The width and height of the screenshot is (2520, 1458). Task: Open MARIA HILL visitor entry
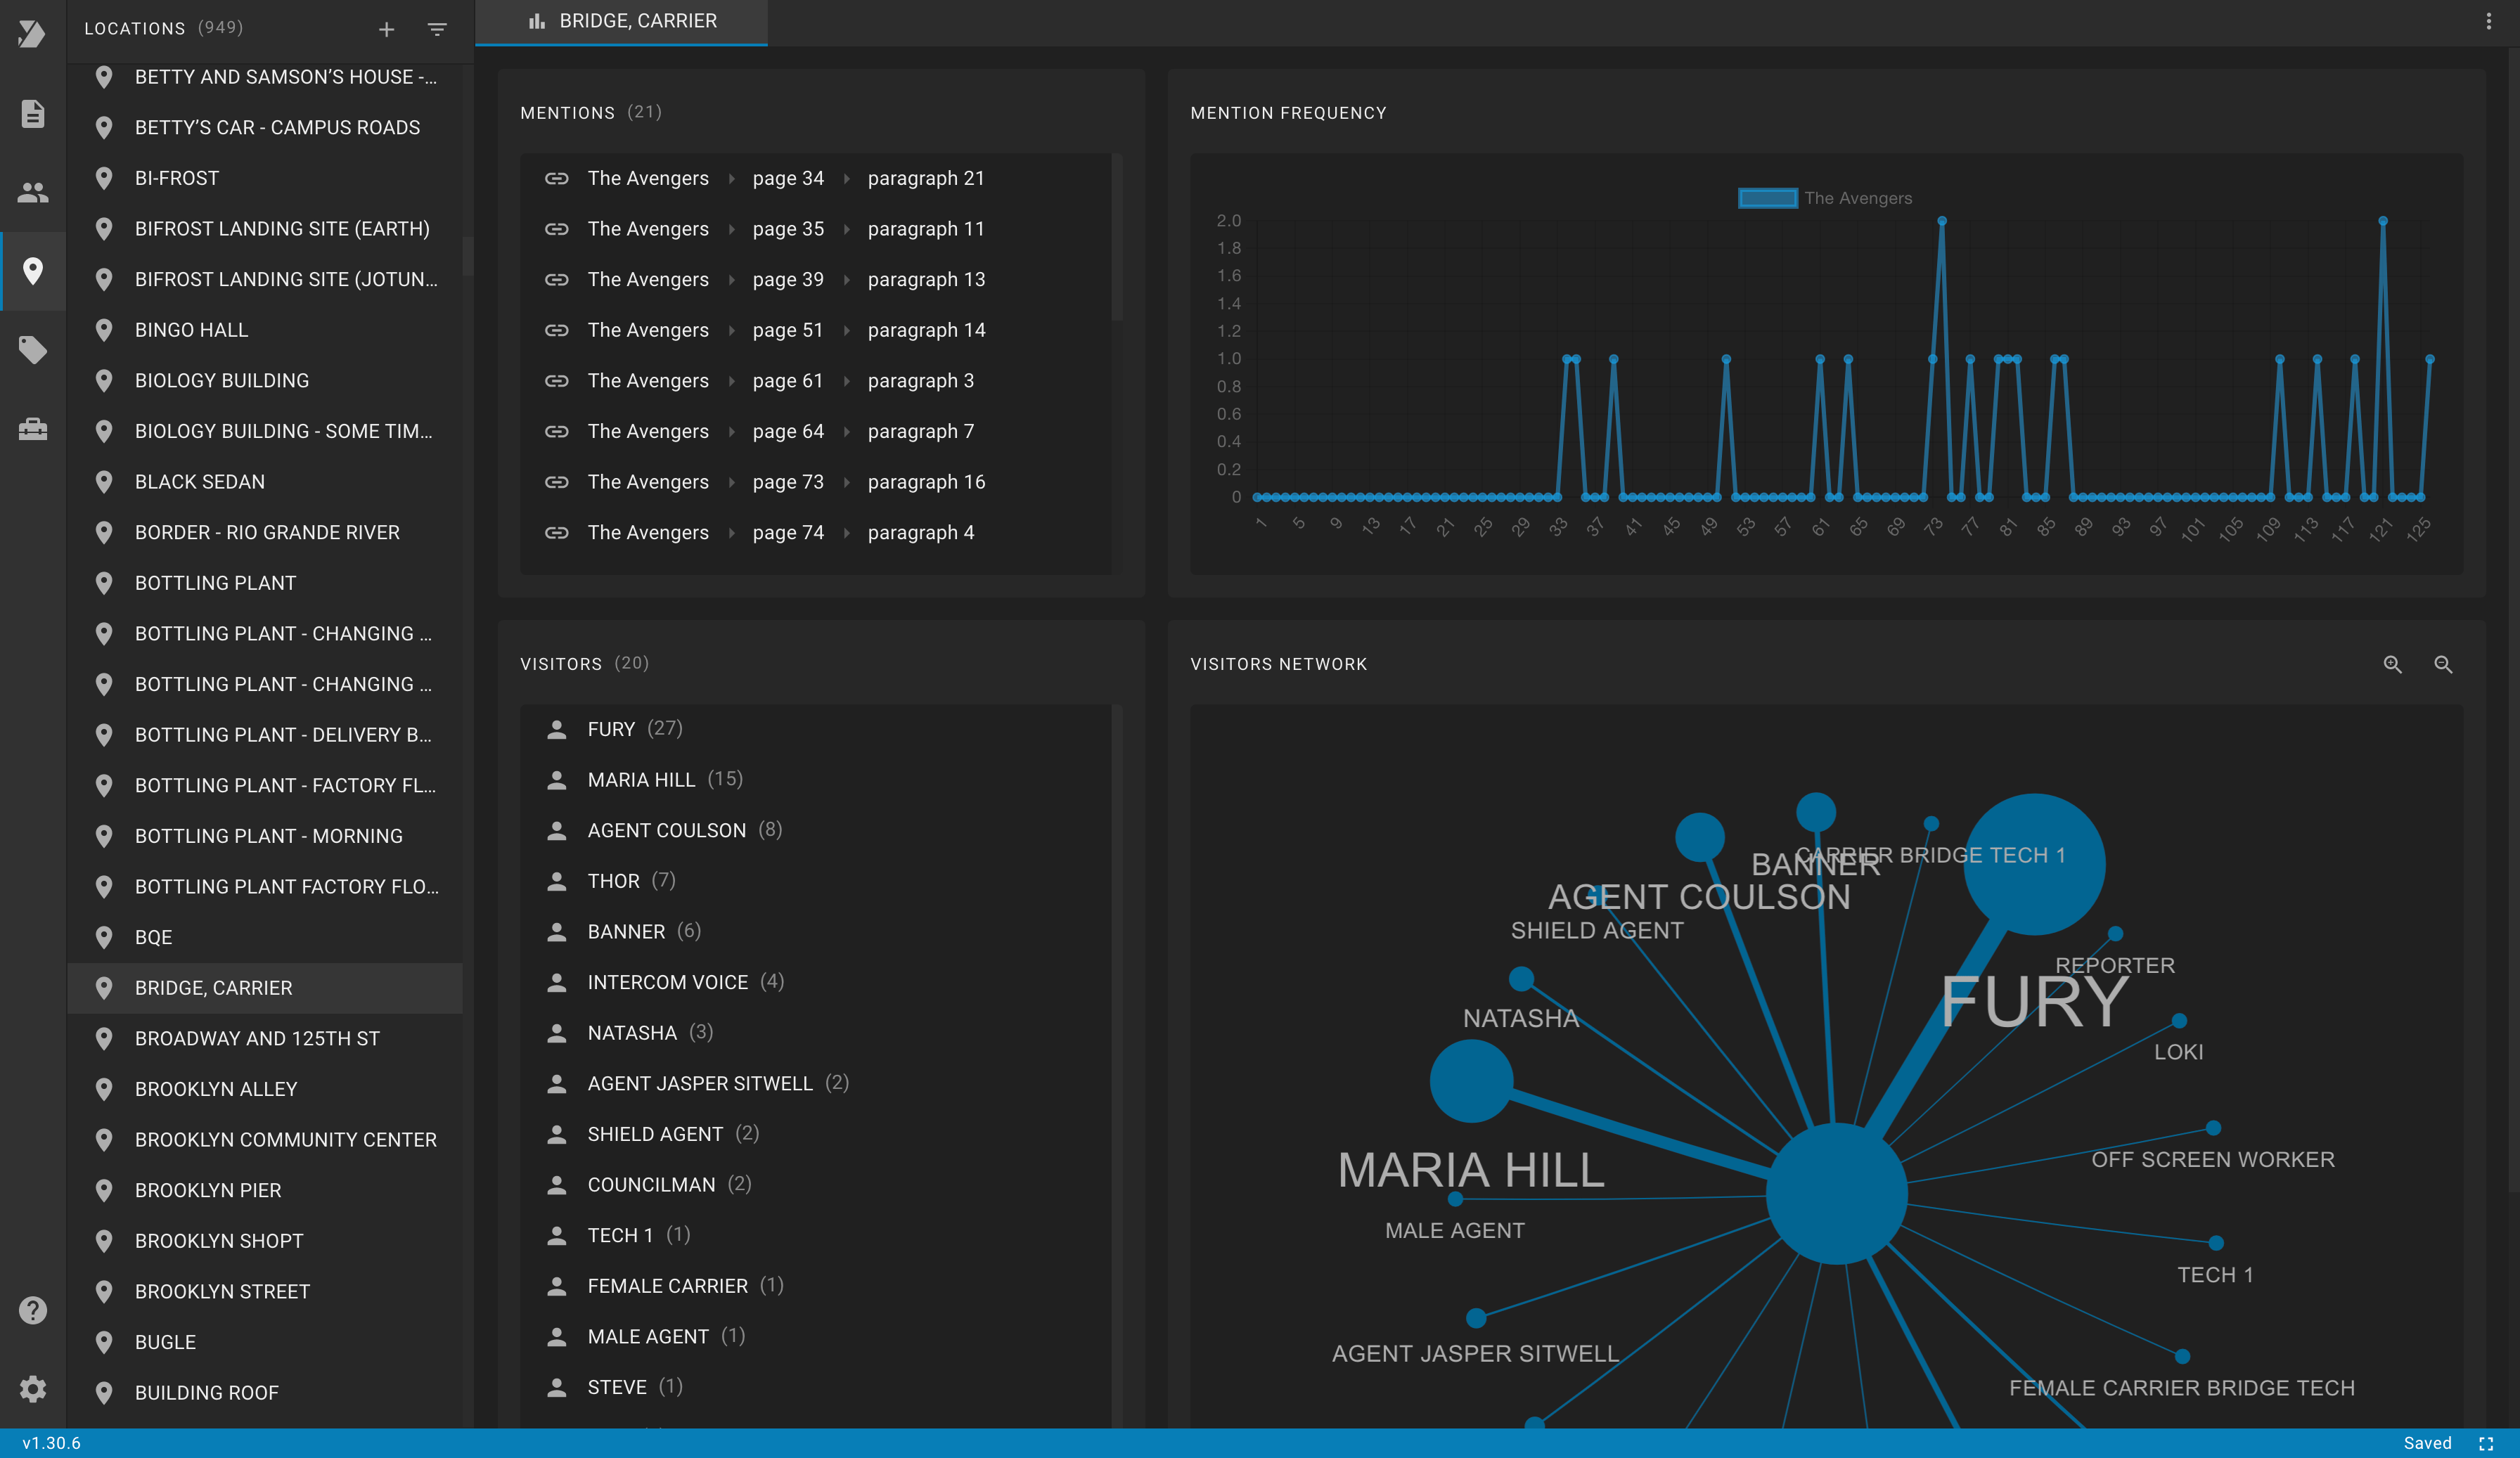click(816, 780)
